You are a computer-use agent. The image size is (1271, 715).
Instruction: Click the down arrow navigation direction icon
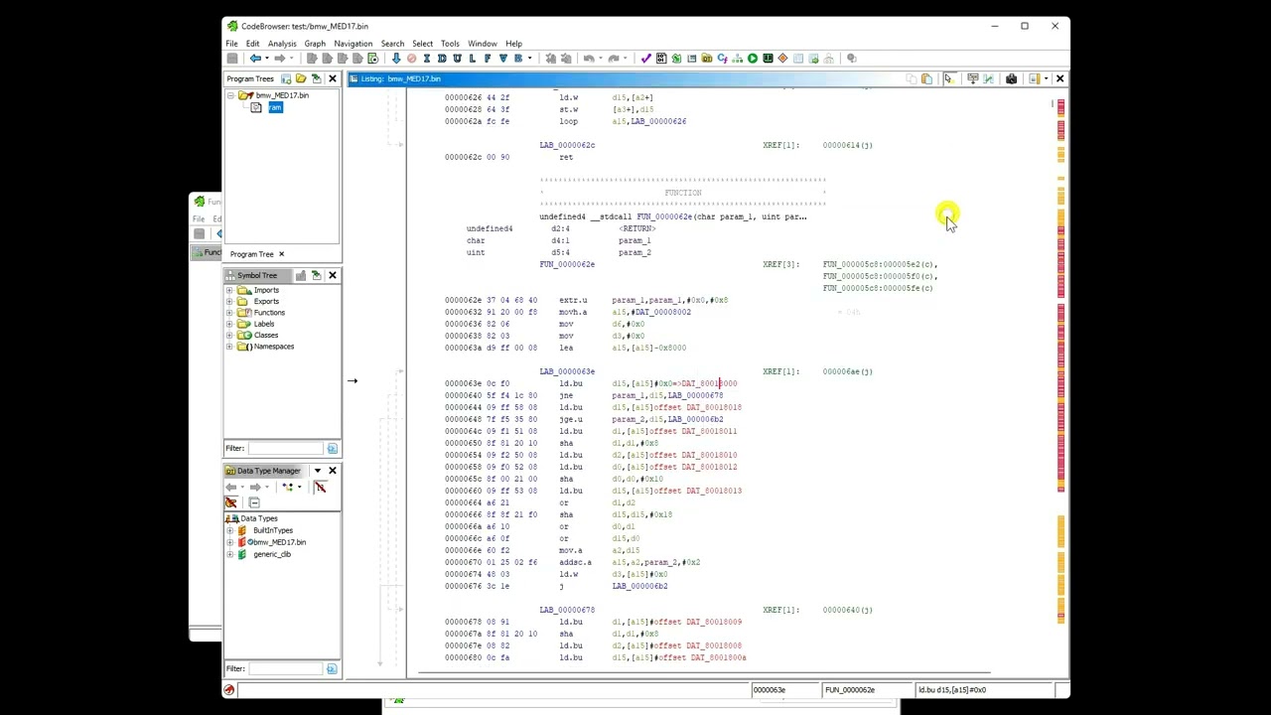click(396, 59)
